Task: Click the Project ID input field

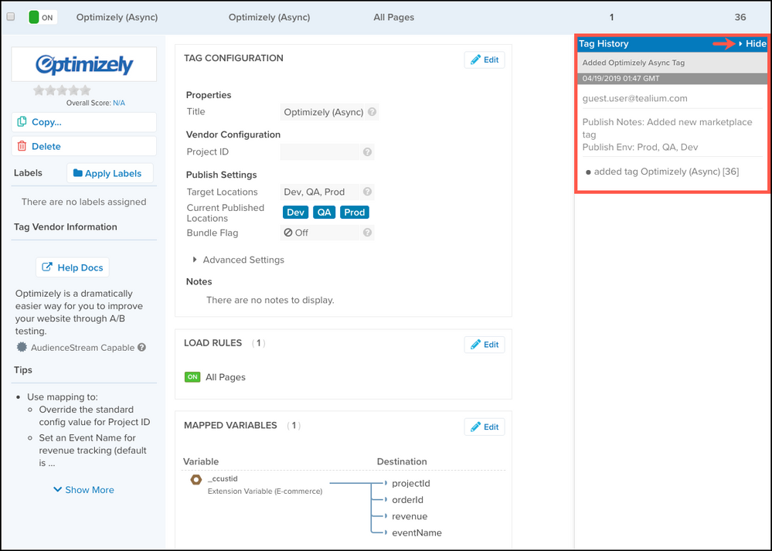Action: click(x=321, y=152)
